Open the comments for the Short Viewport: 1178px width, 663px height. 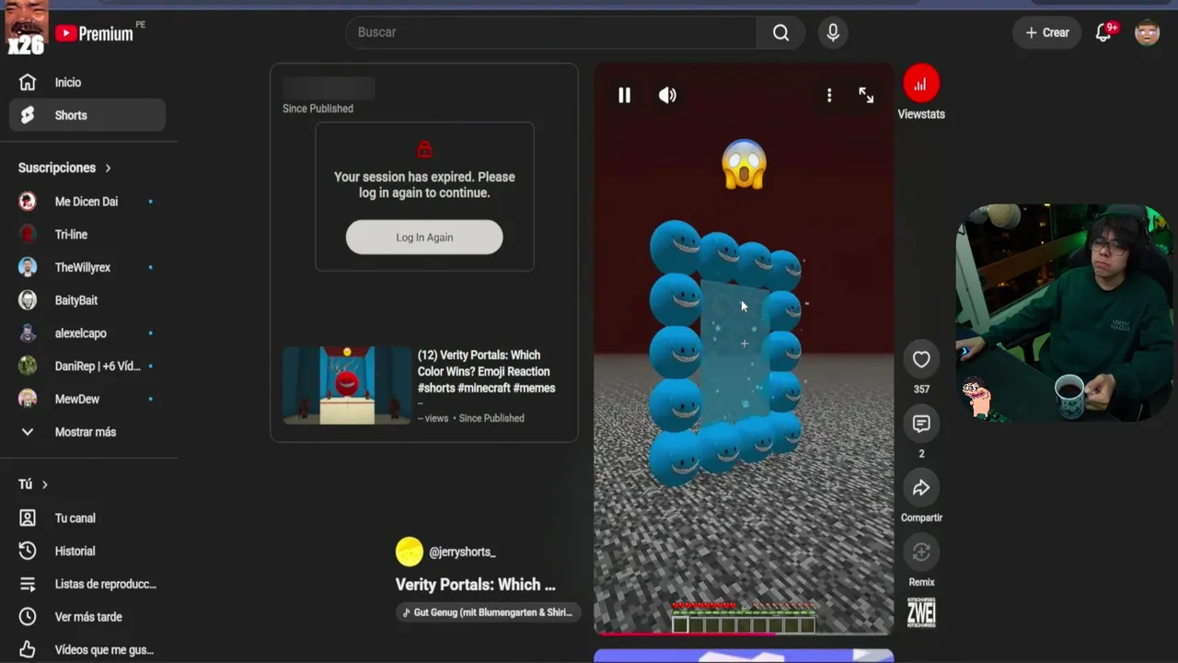pos(921,425)
